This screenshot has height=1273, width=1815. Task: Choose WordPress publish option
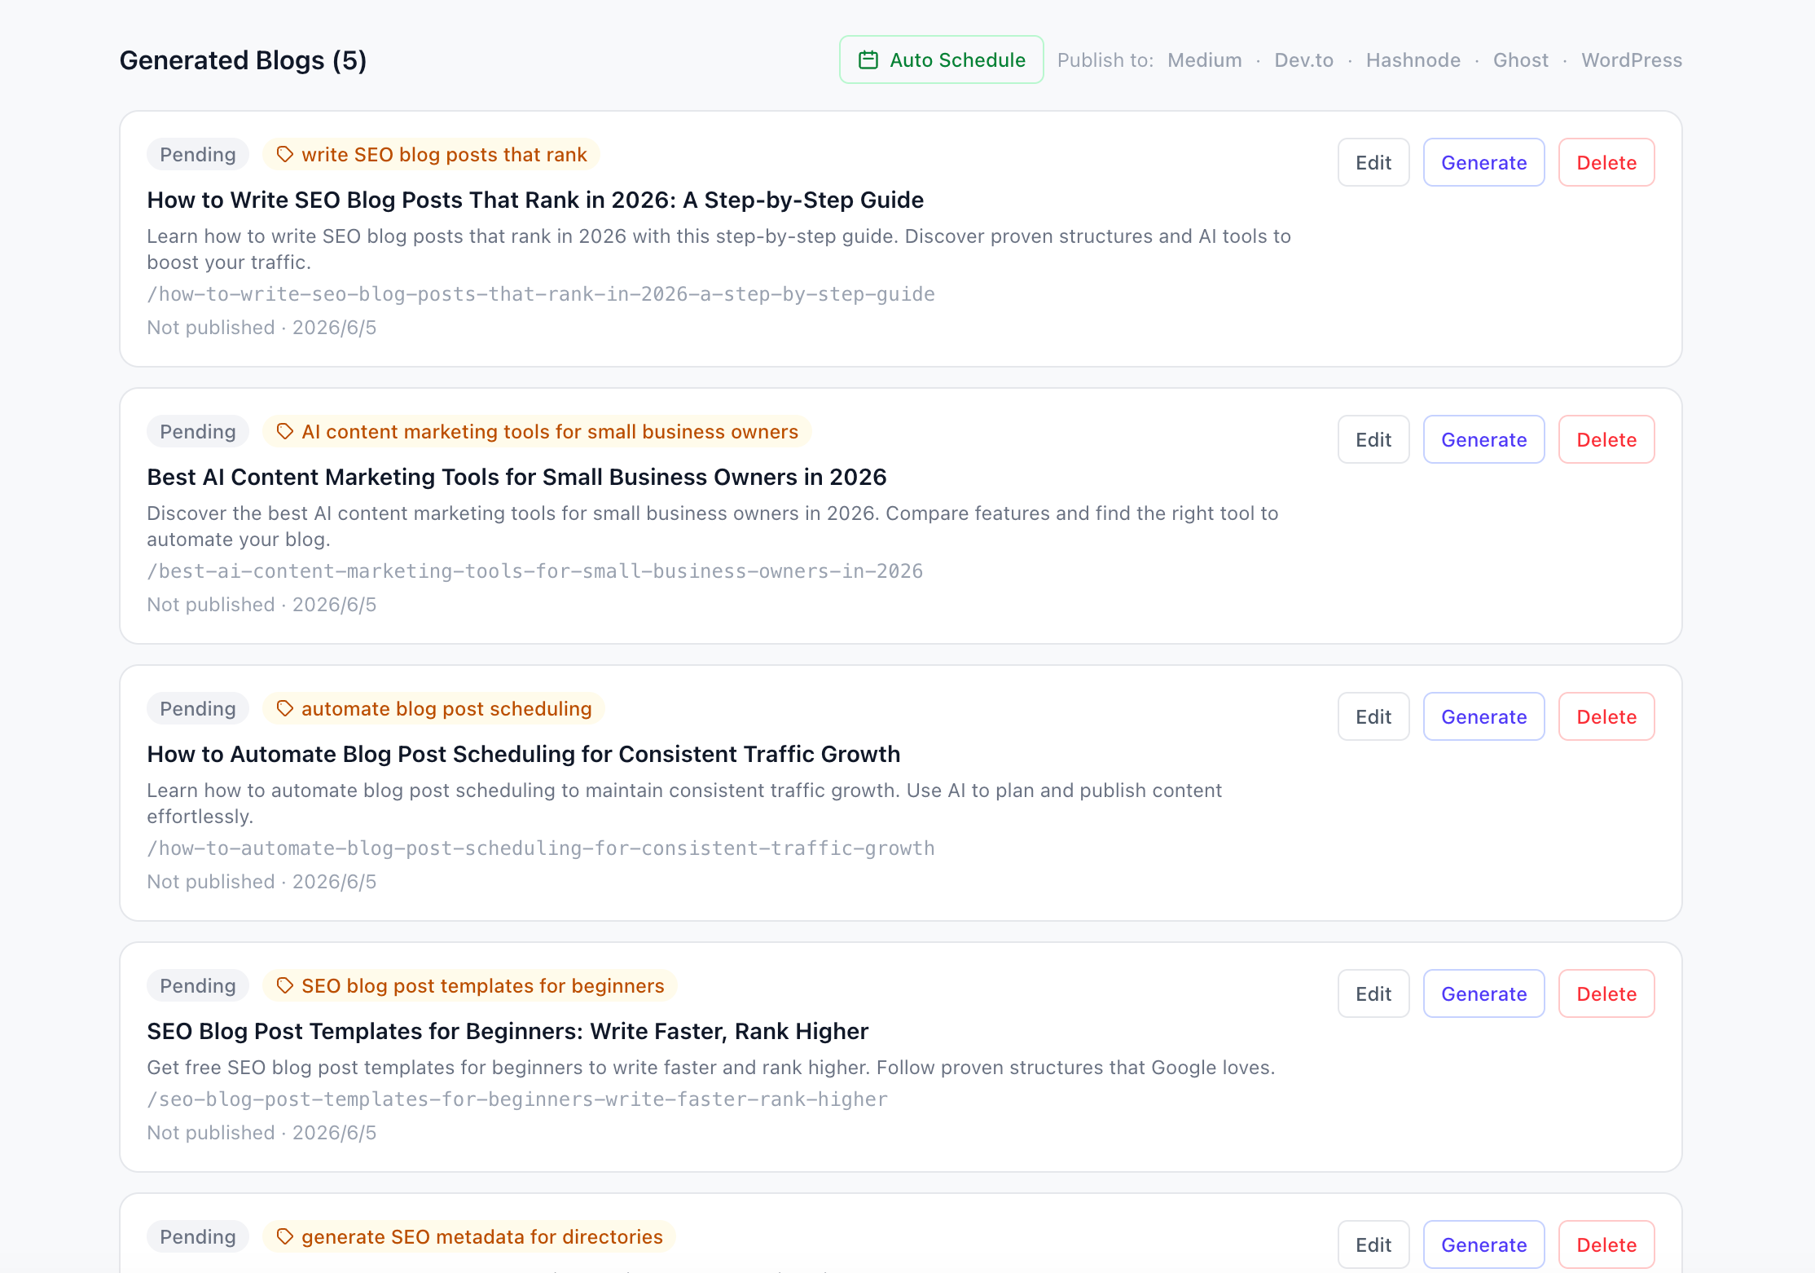[x=1631, y=60]
